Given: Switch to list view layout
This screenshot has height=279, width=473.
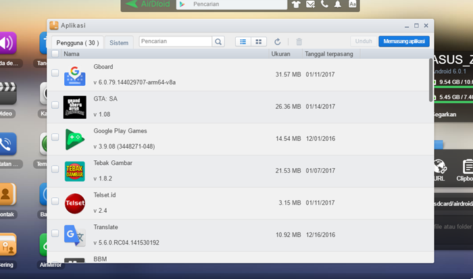Looking at the screenshot, I should (x=243, y=41).
